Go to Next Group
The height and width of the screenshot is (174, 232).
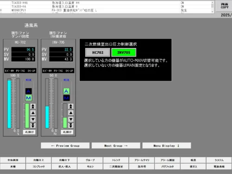pyautogui.click(x=116, y=146)
